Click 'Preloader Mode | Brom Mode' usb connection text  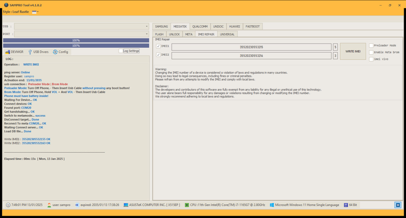click(x=48, y=84)
